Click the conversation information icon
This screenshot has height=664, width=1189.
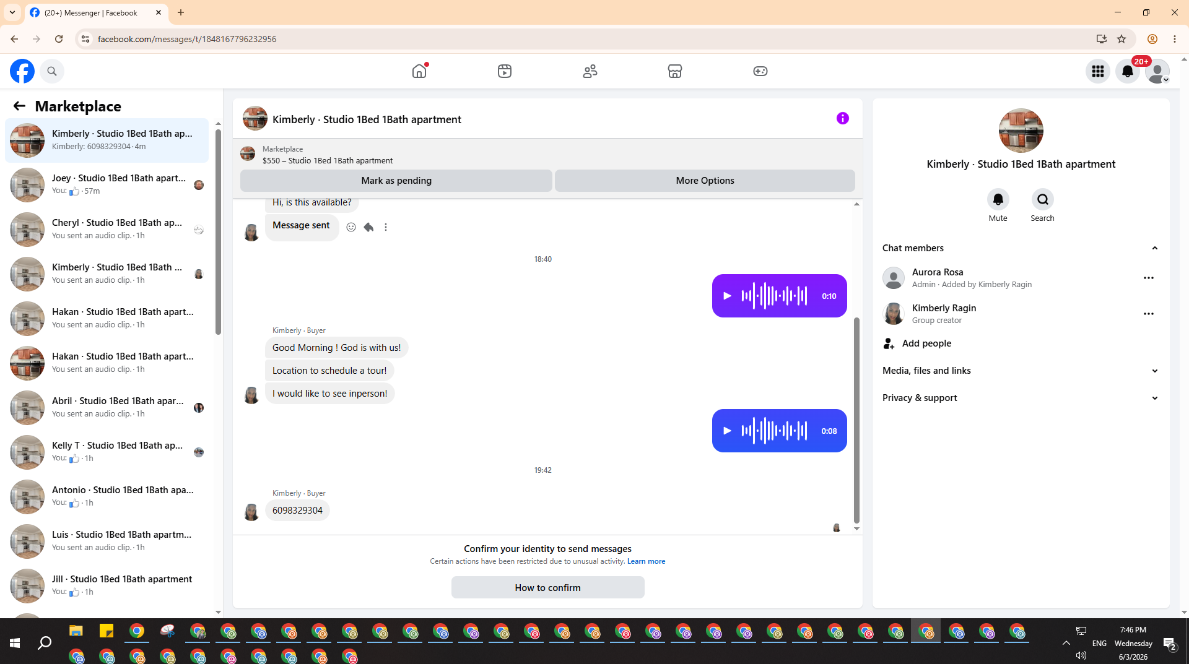click(x=843, y=118)
